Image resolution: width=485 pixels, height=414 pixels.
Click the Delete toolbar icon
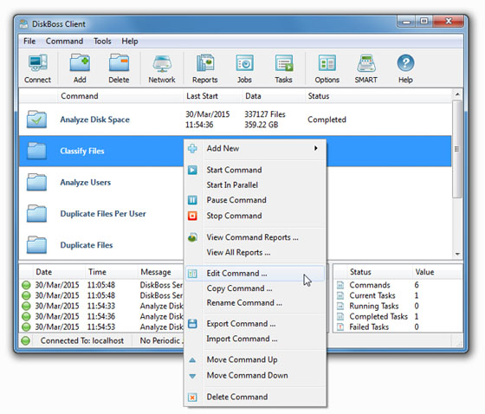(119, 69)
